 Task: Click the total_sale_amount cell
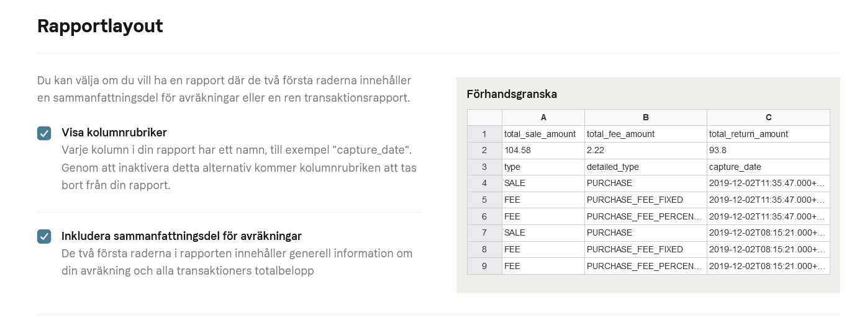543,134
